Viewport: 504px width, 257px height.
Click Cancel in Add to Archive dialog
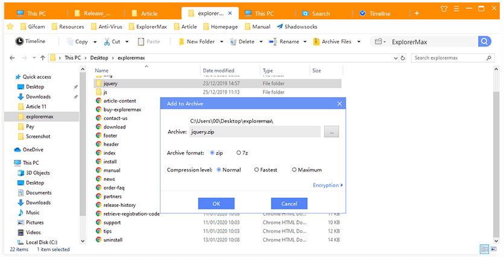tap(289, 203)
